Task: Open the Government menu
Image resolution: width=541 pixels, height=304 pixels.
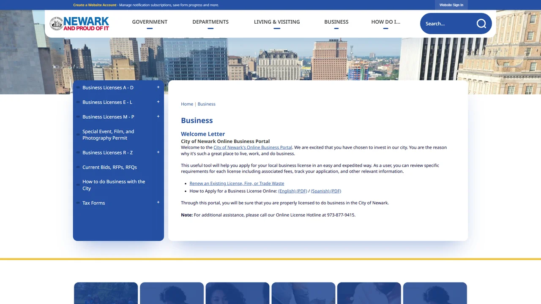Action: click(x=150, y=22)
